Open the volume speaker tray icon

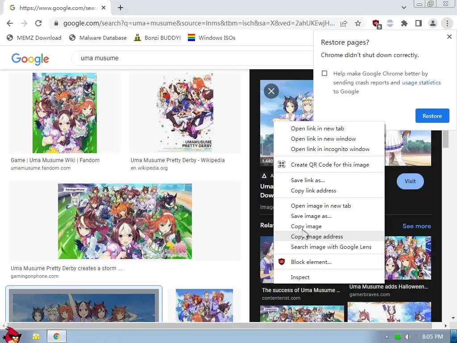(408, 337)
